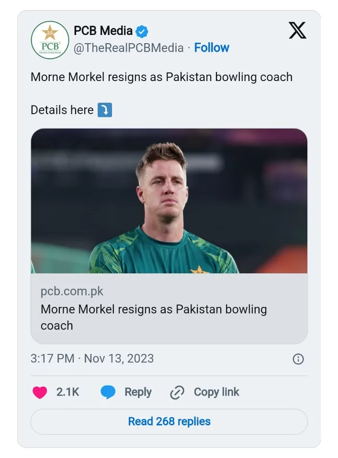This screenshot has height=458, width=338.
Task: Click the blue reply bubble icon
Action: pyautogui.click(x=108, y=392)
